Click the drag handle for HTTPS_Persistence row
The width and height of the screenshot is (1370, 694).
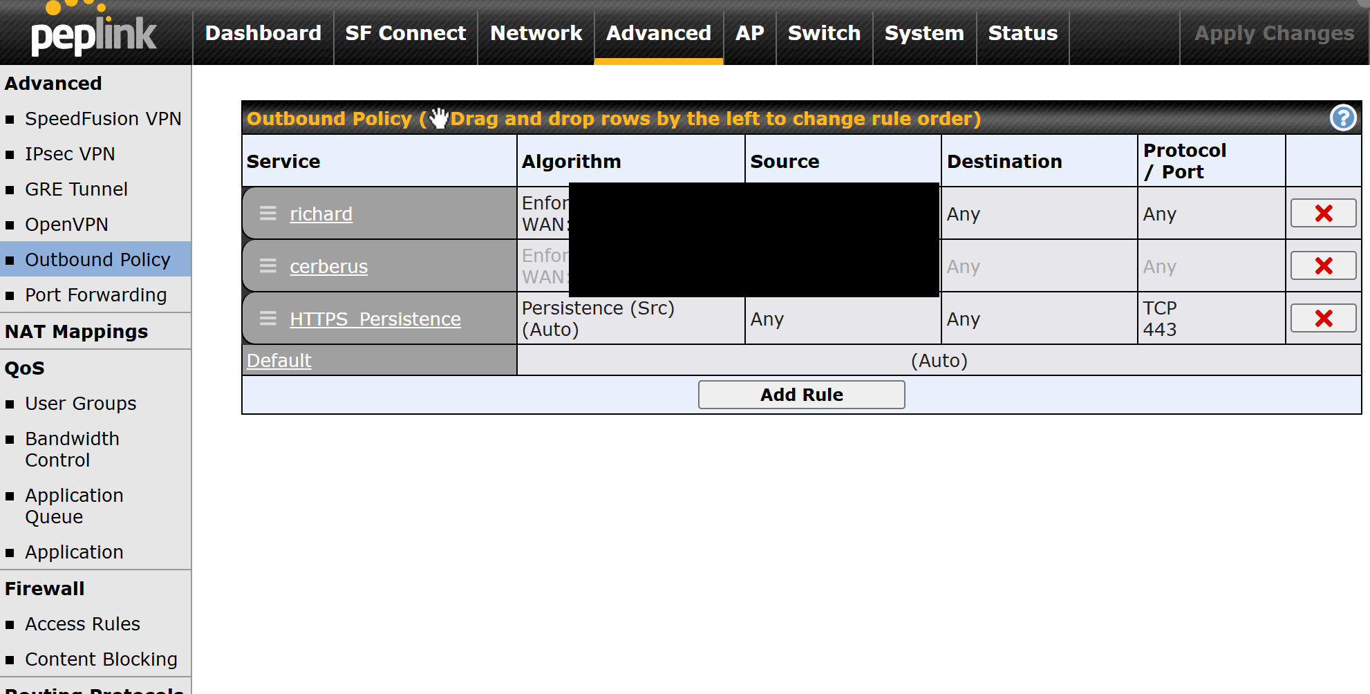(x=268, y=319)
